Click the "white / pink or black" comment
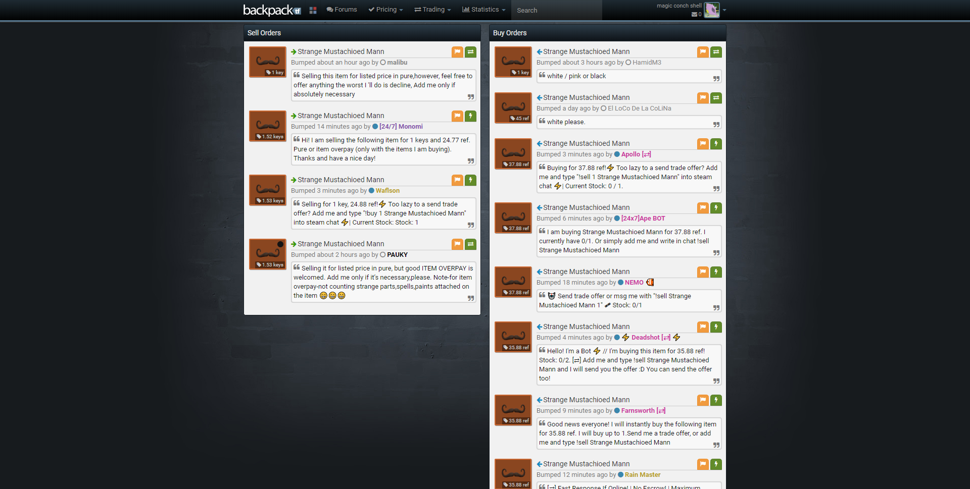The width and height of the screenshot is (970, 489). [576, 76]
